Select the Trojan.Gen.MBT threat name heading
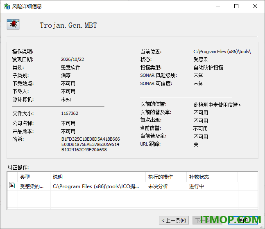Screen dimensions: 265x229 click(68, 25)
